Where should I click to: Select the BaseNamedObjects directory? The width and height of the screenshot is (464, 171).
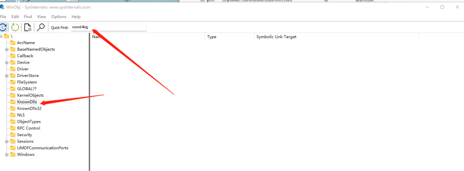[36, 49]
